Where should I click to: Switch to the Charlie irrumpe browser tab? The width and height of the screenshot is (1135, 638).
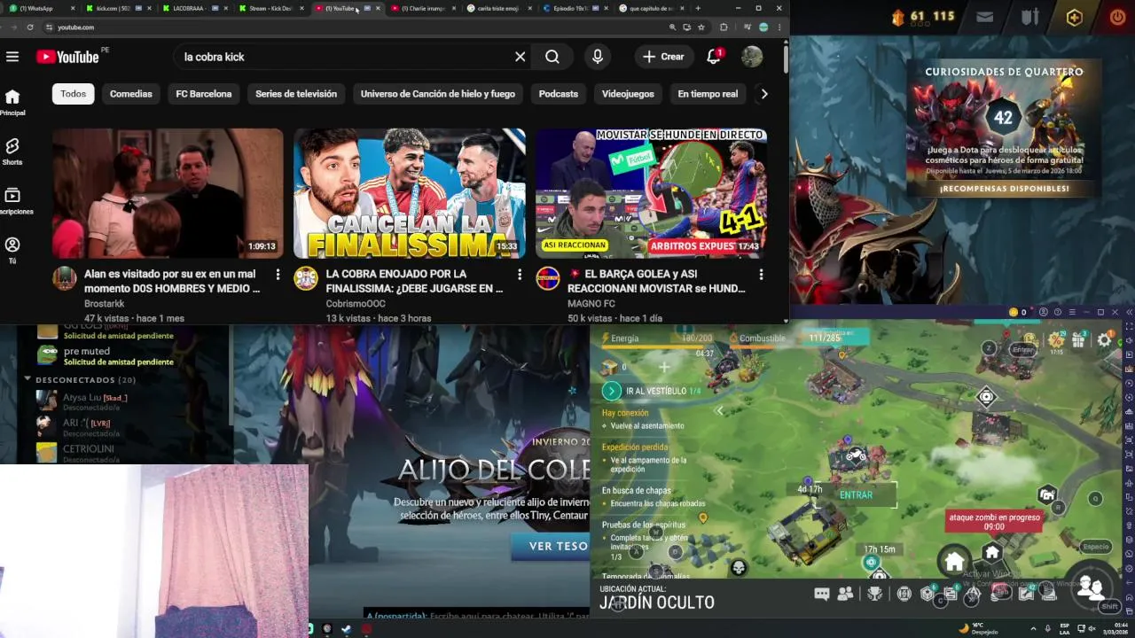424,8
